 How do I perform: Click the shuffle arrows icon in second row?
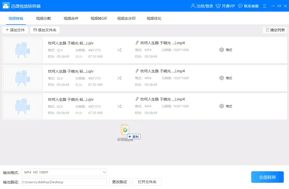click(119, 78)
